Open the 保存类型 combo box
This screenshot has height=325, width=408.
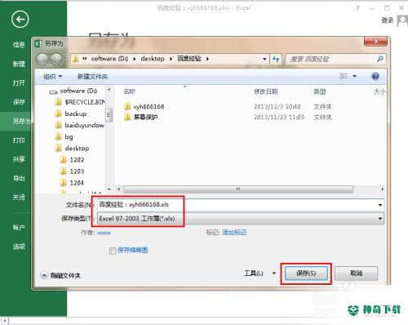[x=241, y=218]
